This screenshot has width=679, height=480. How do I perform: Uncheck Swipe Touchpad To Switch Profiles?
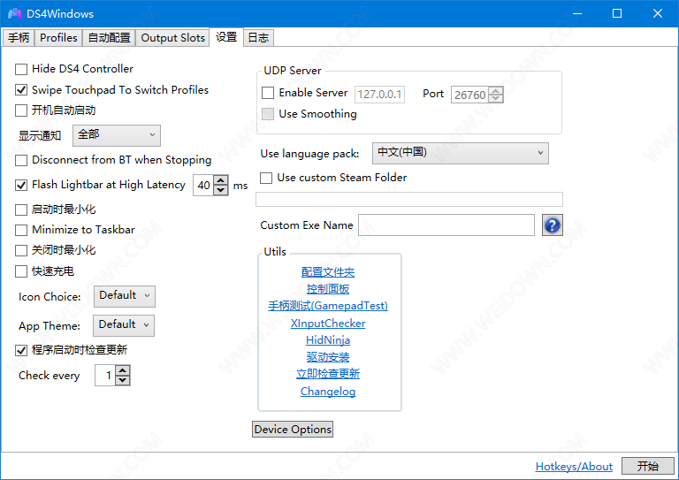[21, 90]
